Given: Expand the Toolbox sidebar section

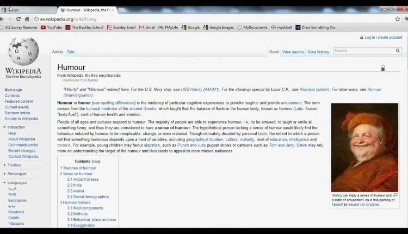Looking at the screenshot, I should coord(14,165).
